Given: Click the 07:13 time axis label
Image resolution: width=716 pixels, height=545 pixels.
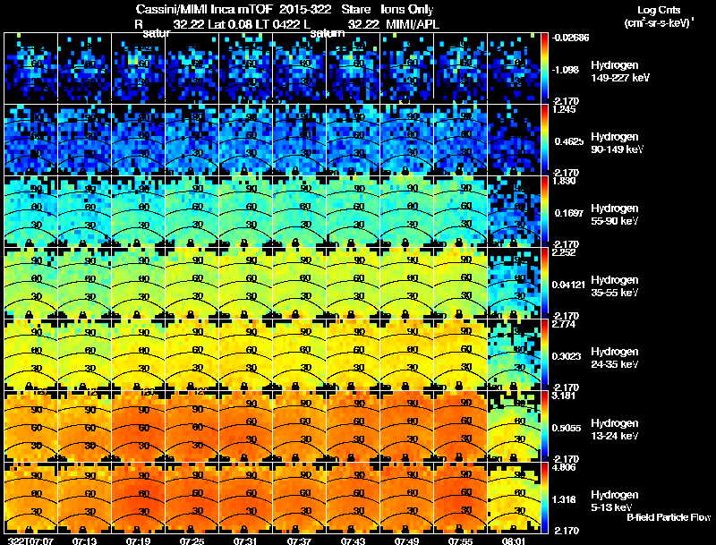Looking at the screenshot, I should click(x=84, y=541).
